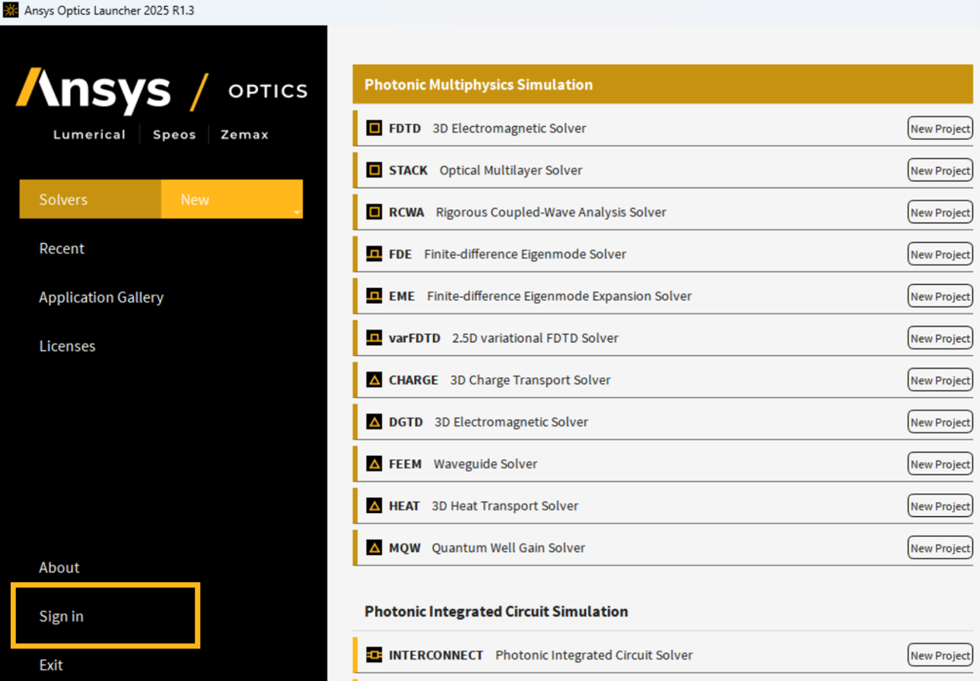Click the Speos product label
The image size is (980, 681).
[x=174, y=135]
